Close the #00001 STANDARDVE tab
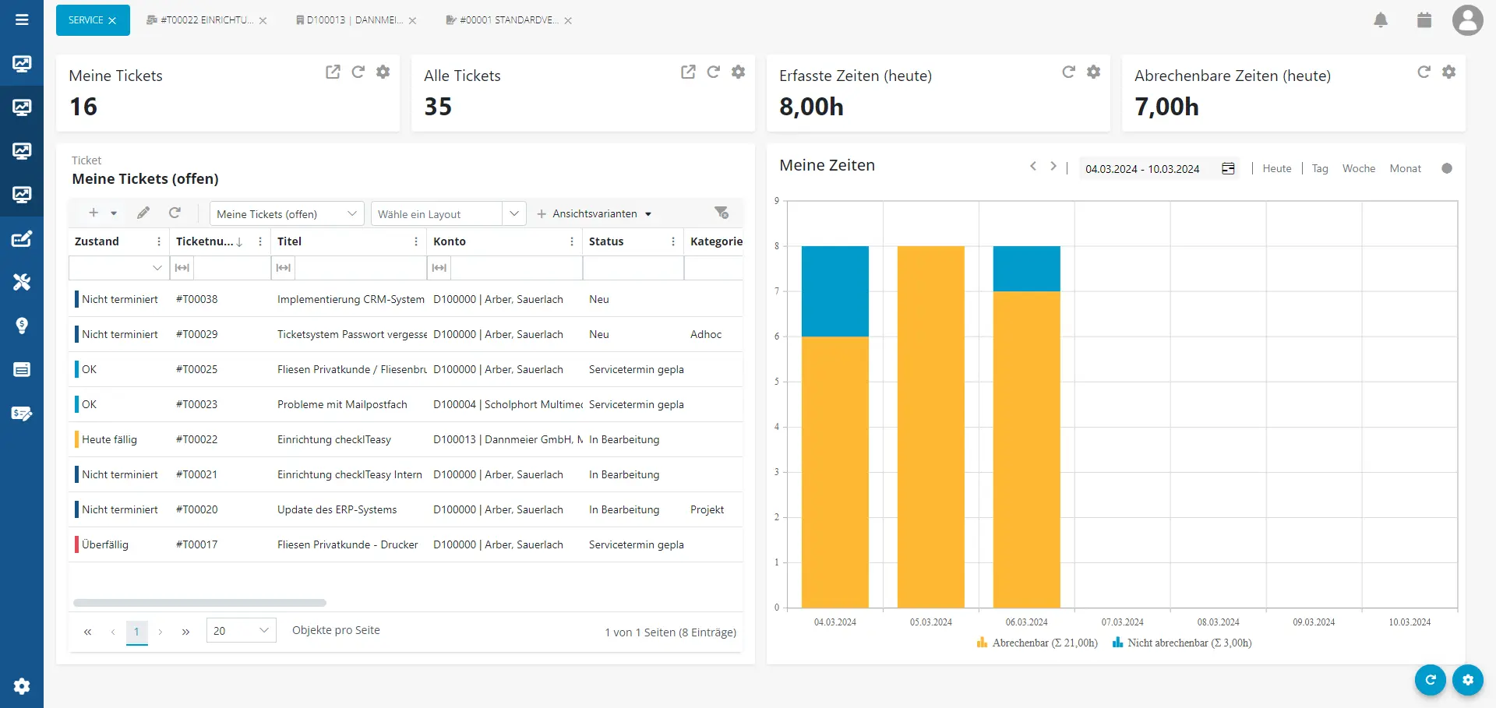Screen dimensions: 1496x708 [569, 21]
